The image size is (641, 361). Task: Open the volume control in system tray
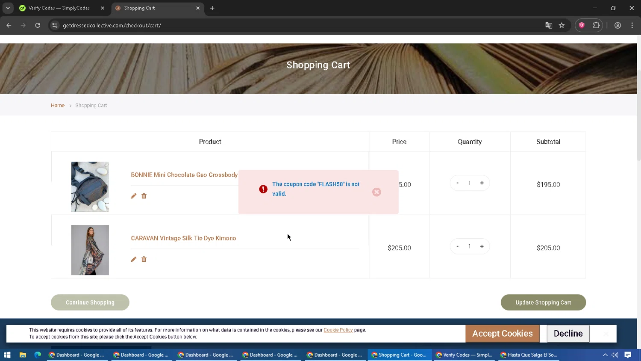[x=615, y=355]
